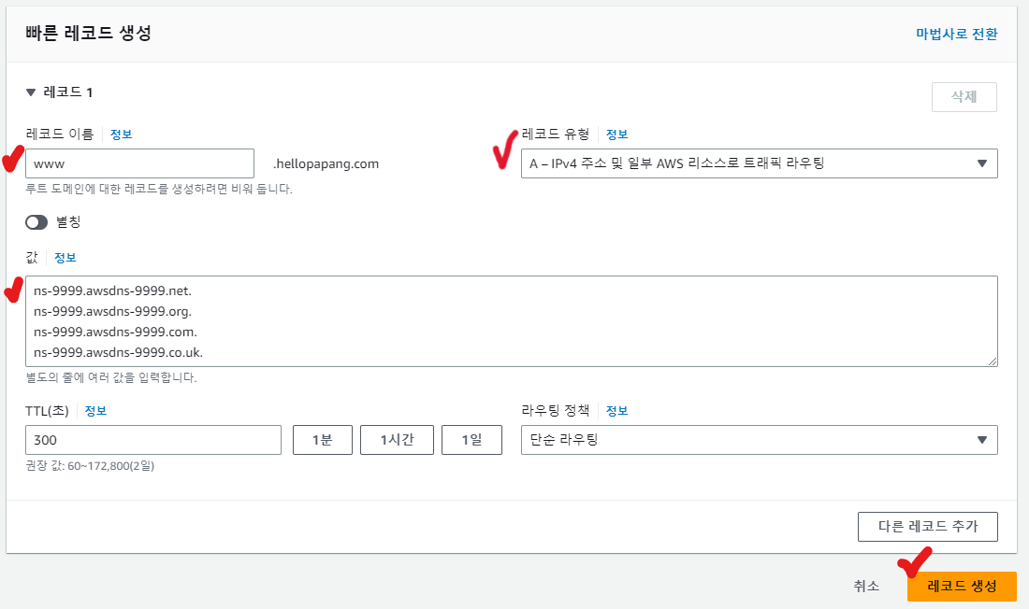1029x609 pixels.
Task: Collapse the 레코드 1 section triangle
Action: pos(31,92)
